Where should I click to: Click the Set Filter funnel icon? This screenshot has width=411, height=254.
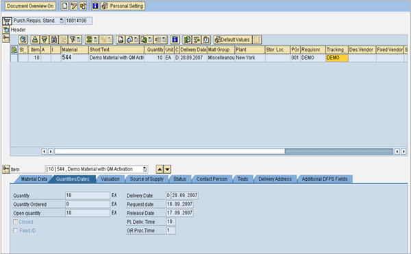point(73,40)
